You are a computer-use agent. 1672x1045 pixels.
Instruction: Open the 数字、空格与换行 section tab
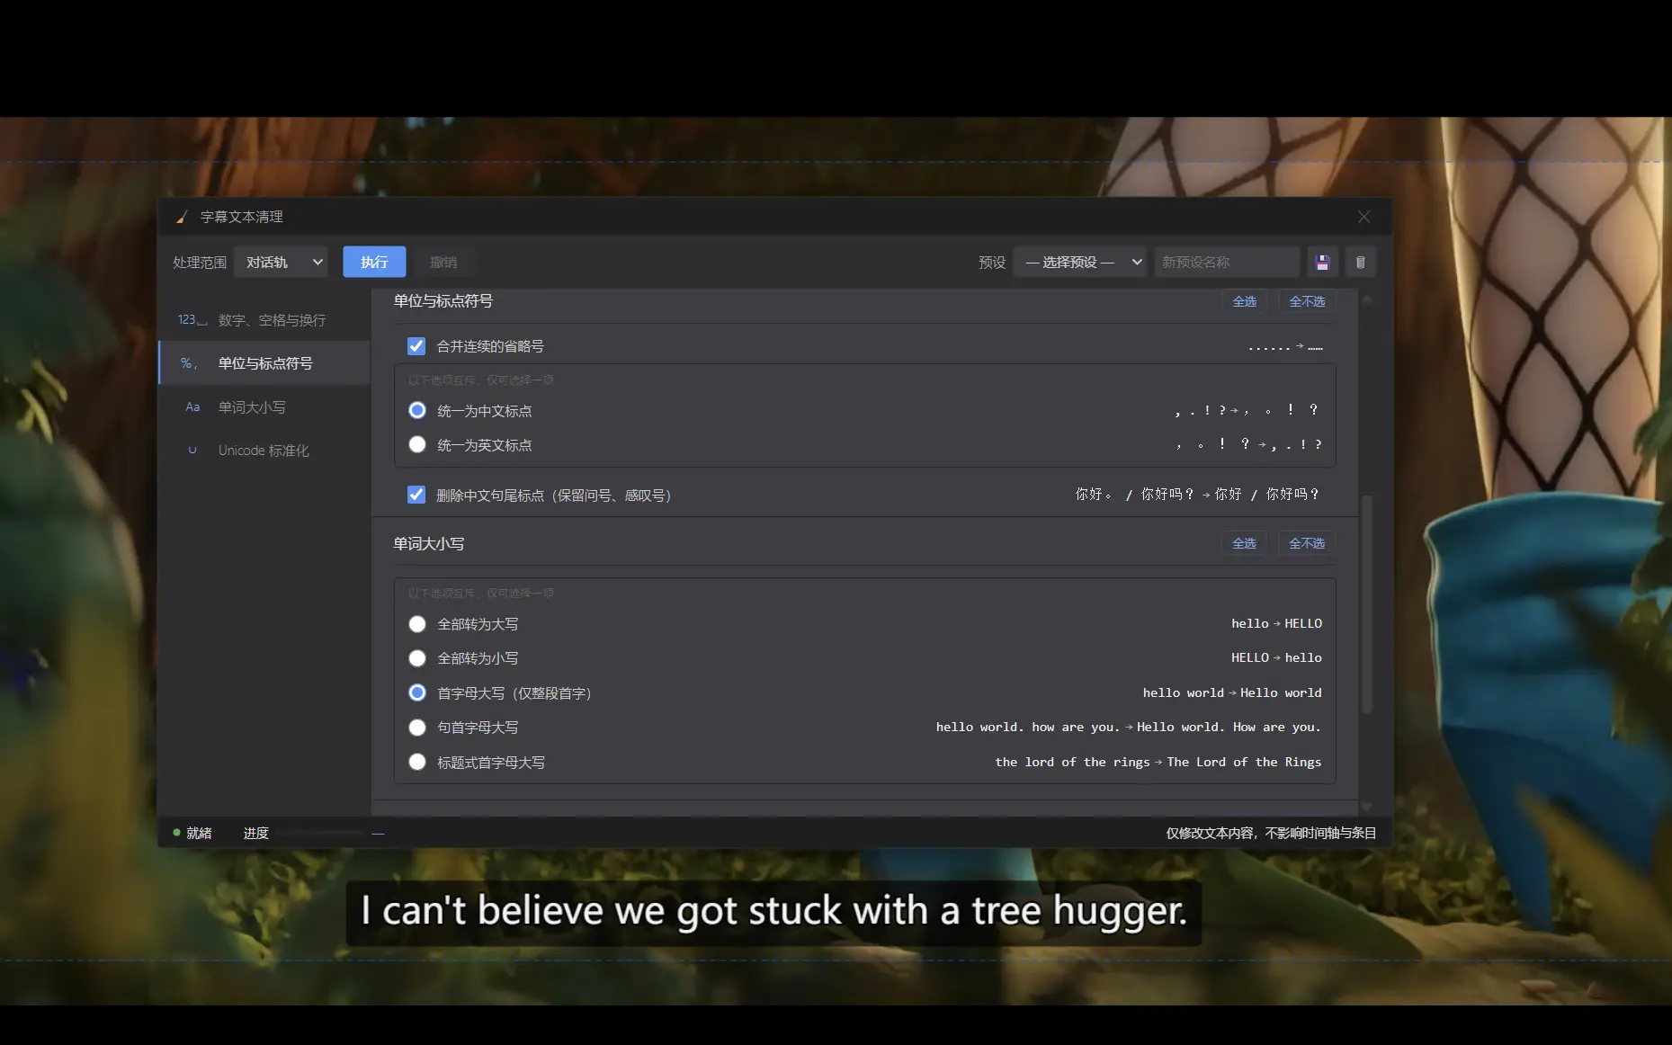[264, 320]
